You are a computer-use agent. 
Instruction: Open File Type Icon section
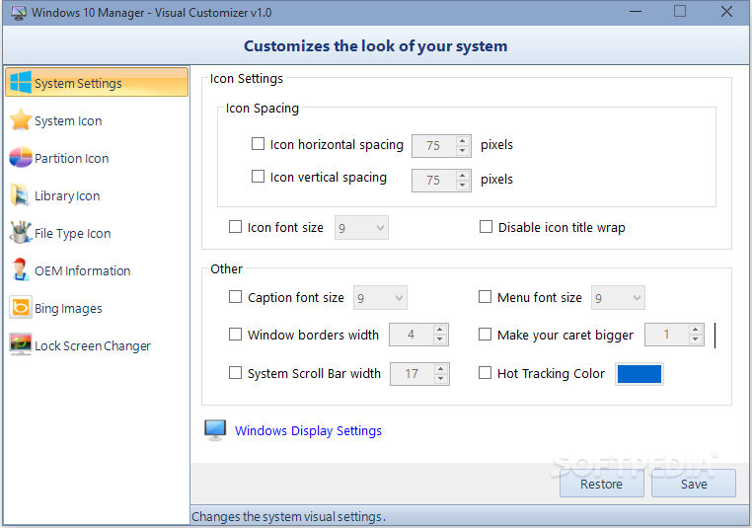(x=72, y=234)
